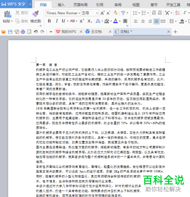This screenshot has width=190, height=197.
Task: Click the text effects outlined A icon
Action: click(x=98, y=21)
